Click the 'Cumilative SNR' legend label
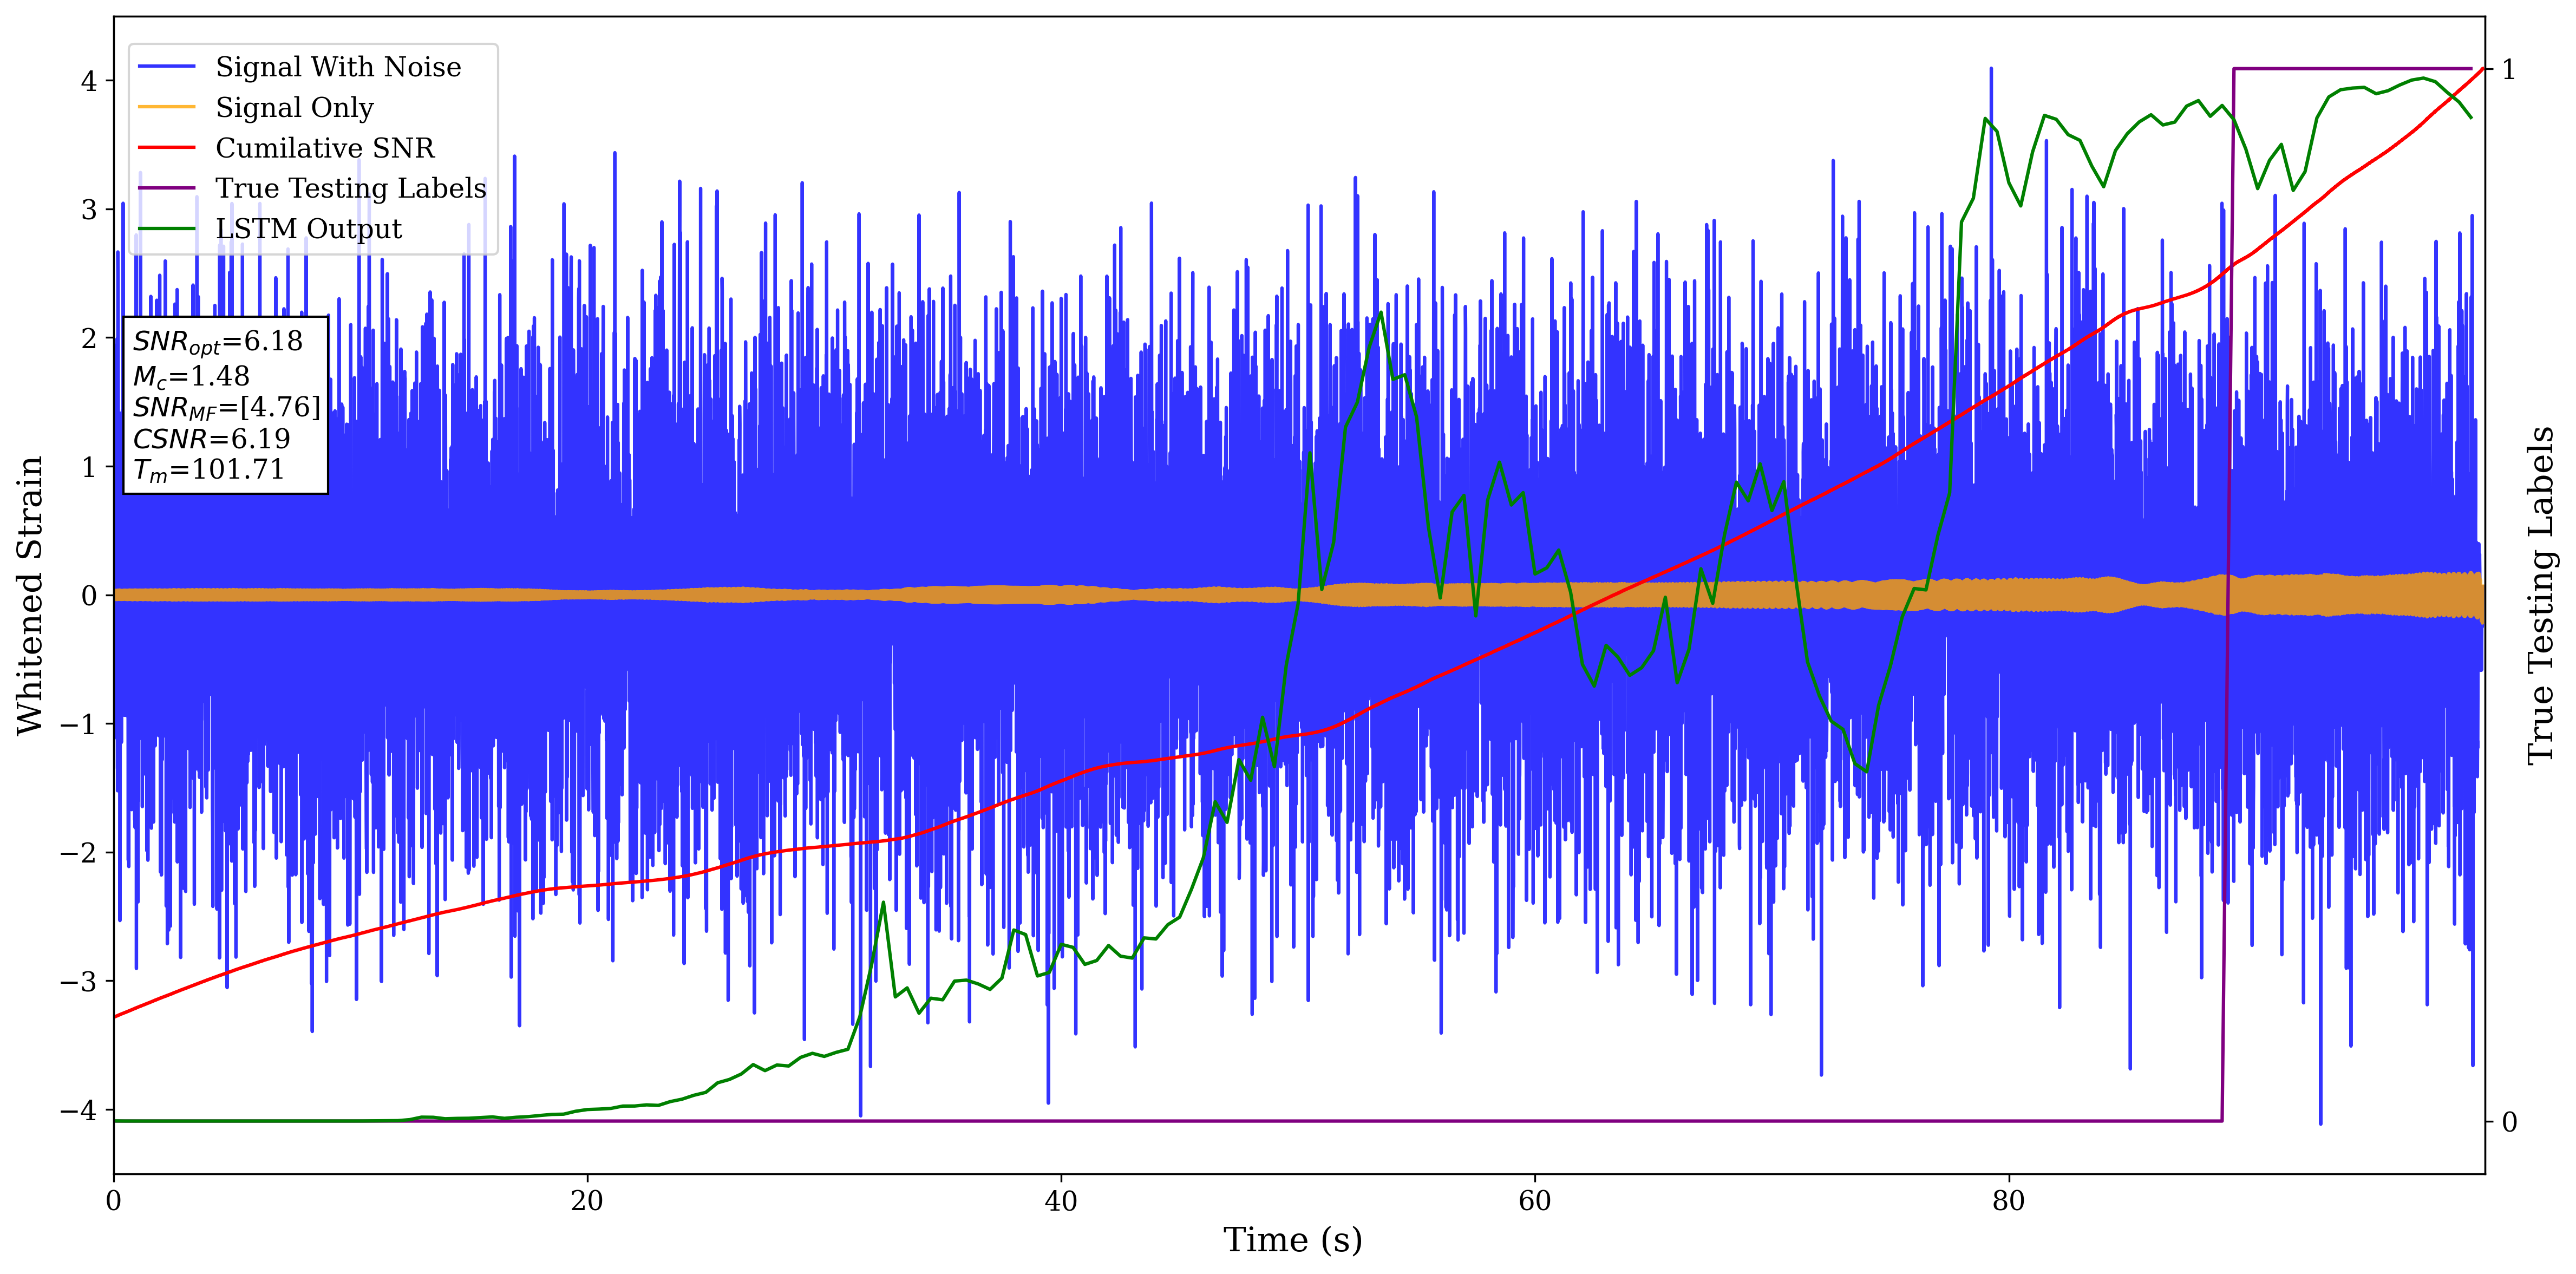 (x=325, y=148)
